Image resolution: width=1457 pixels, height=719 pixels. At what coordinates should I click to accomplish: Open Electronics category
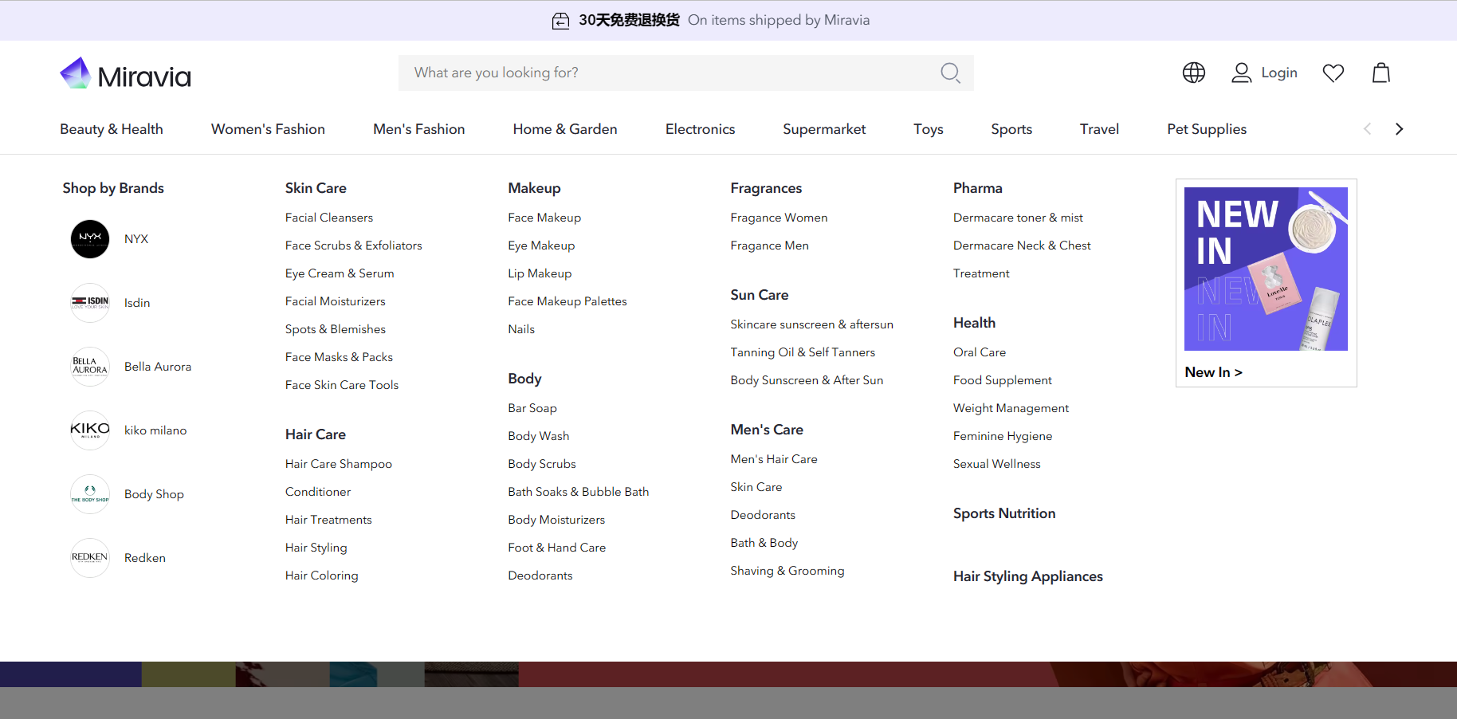tap(701, 129)
